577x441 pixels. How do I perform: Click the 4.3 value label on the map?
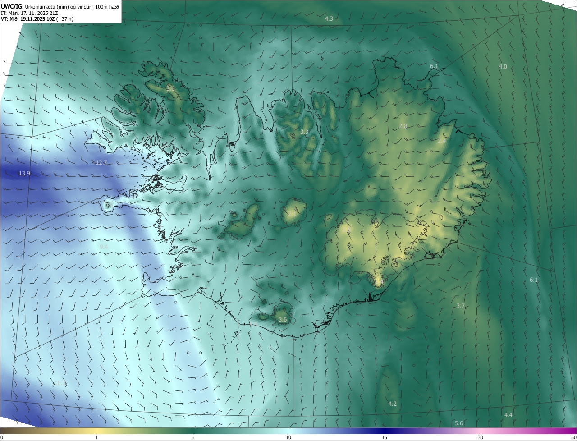329,18
